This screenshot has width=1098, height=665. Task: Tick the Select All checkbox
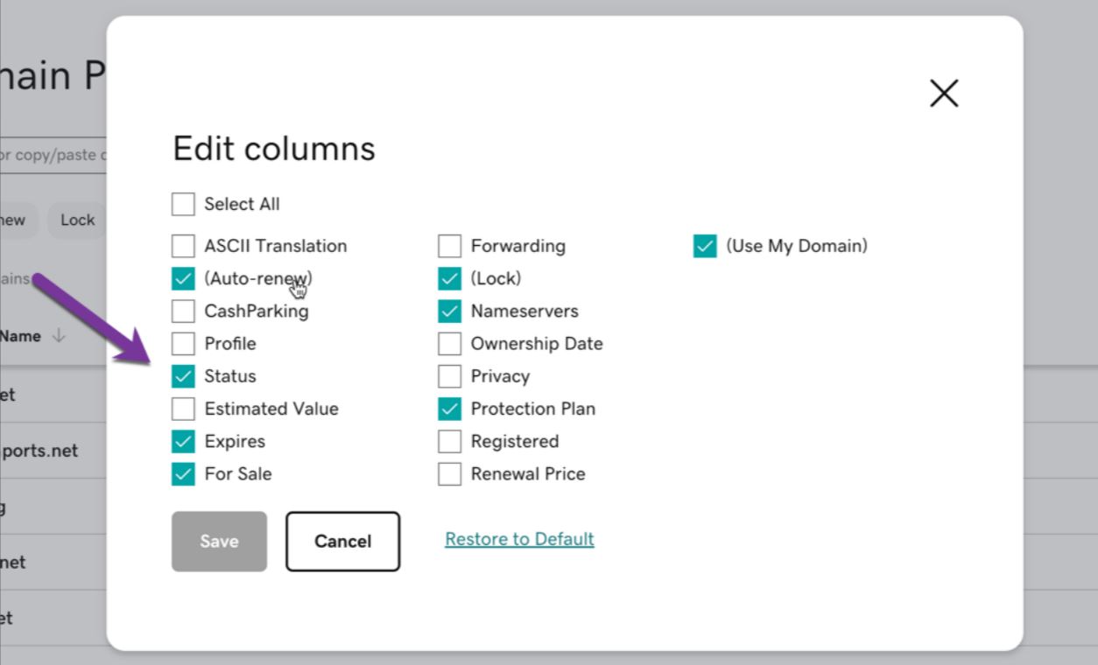point(183,205)
